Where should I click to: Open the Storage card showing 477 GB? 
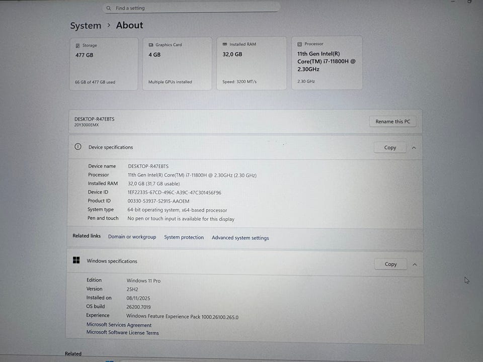coord(104,64)
